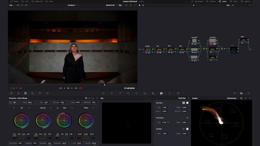Click the Play forward button
This screenshot has height=146, width=260.
pos(72,88)
